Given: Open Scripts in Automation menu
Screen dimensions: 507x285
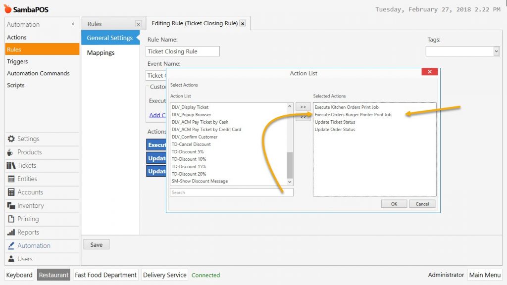Looking at the screenshot, I should coord(16,85).
